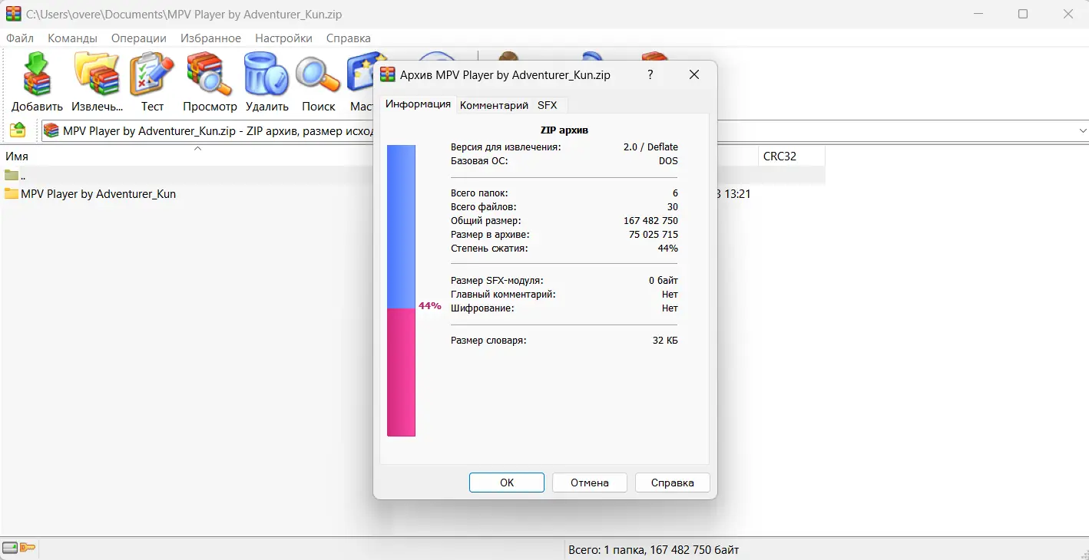Sort the list by the Имя column header

click(197, 156)
